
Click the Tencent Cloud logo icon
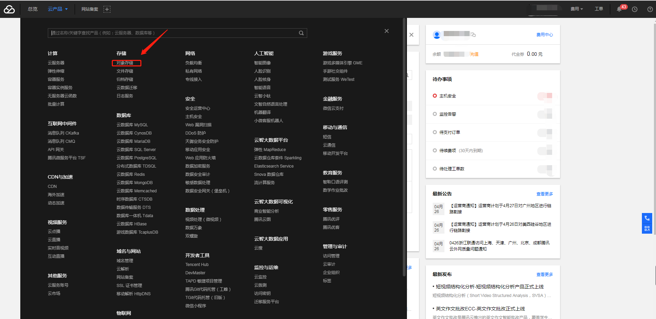(9, 9)
